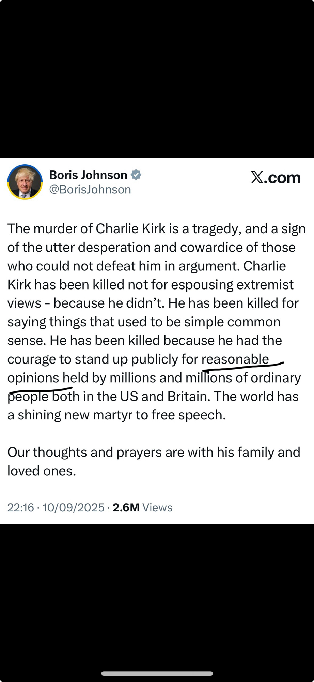This screenshot has height=682, width=314.
Task: Click the word Views beside 2.6M
Action: (157, 508)
